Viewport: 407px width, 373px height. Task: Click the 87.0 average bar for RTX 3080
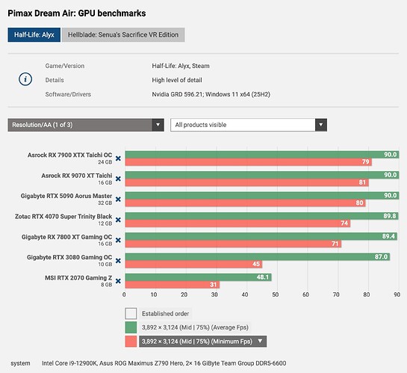click(x=258, y=257)
